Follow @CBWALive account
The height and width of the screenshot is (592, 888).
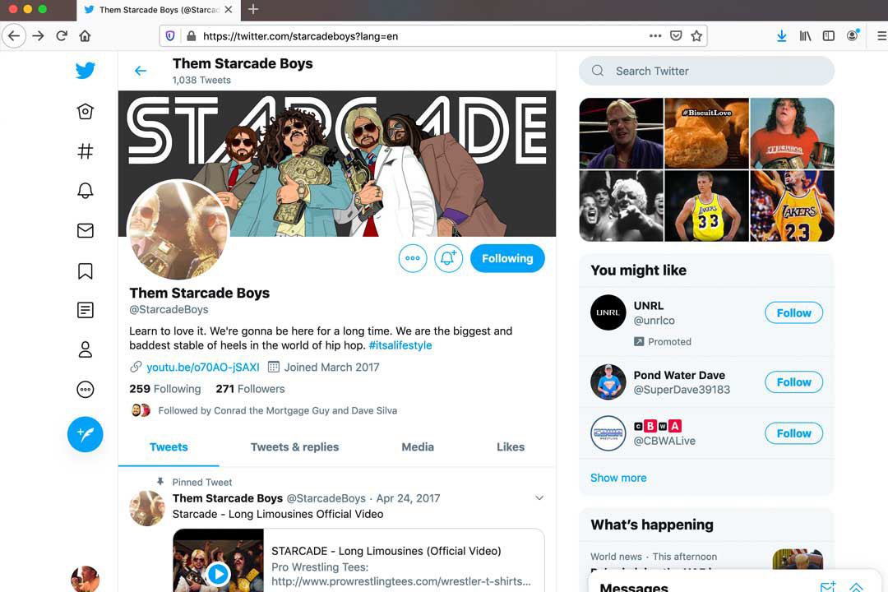click(793, 433)
